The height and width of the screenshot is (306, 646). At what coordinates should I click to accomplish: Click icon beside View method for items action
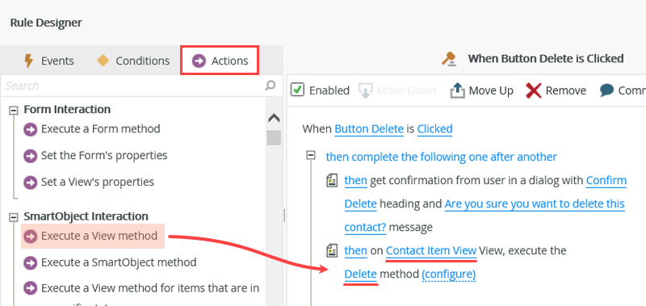pos(30,288)
